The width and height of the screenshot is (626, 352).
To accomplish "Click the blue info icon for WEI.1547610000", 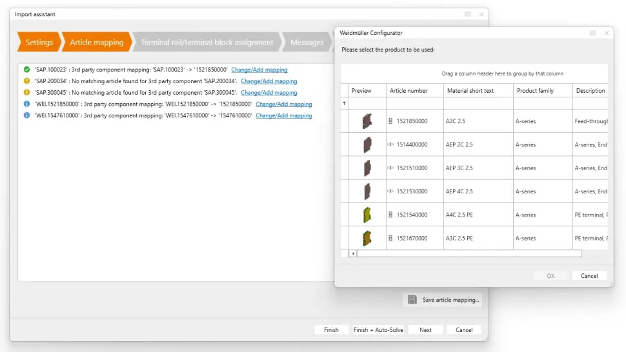I will pyautogui.click(x=26, y=115).
